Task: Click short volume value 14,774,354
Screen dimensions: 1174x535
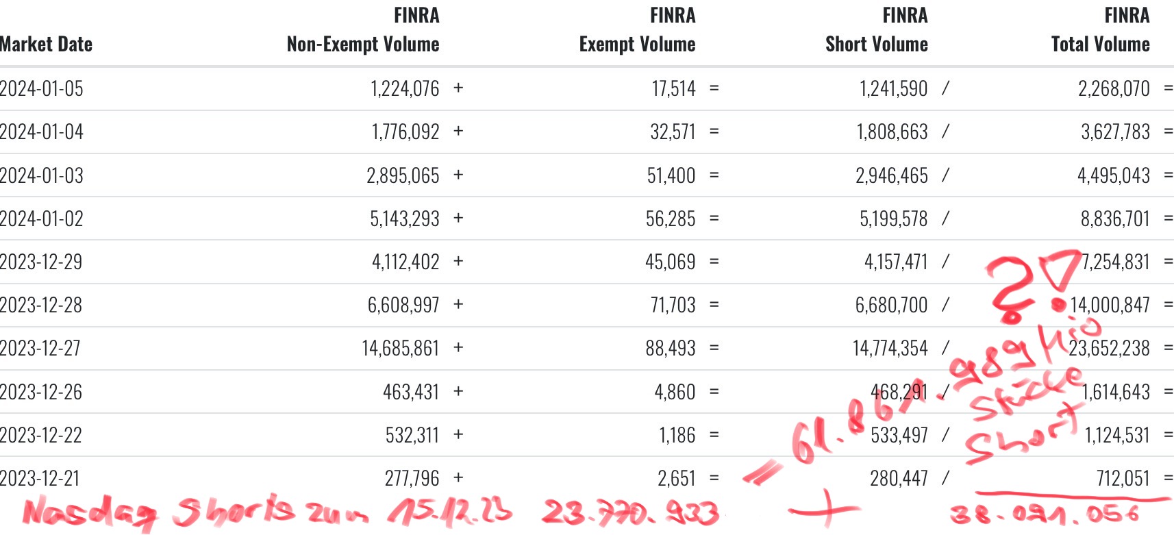Action: (x=890, y=349)
